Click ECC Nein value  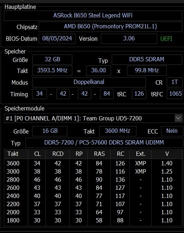tap(172, 131)
